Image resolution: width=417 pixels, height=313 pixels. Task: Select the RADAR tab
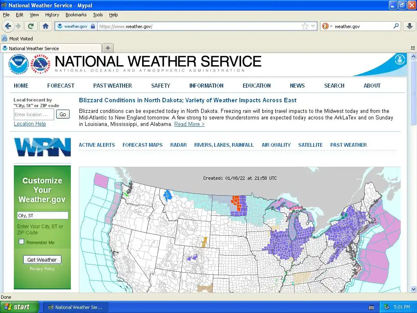click(x=178, y=145)
